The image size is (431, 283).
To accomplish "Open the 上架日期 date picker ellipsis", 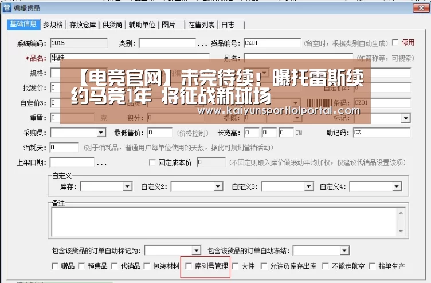I will [101, 164].
